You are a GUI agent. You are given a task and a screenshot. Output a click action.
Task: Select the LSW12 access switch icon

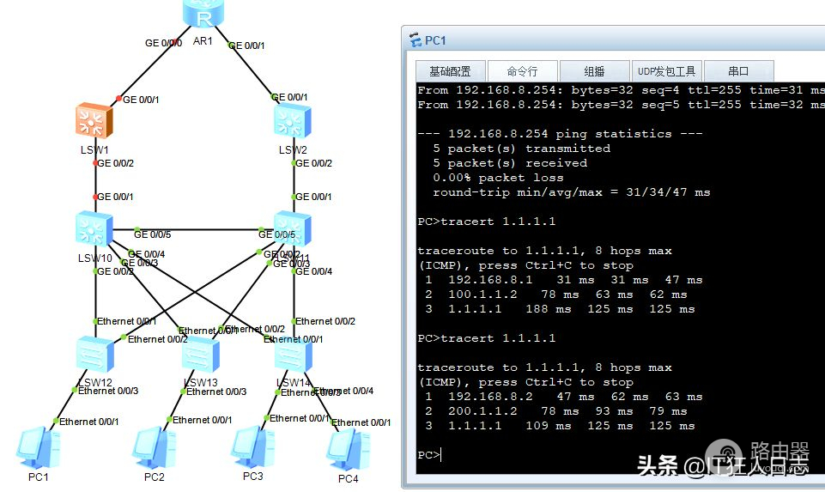[94, 354]
